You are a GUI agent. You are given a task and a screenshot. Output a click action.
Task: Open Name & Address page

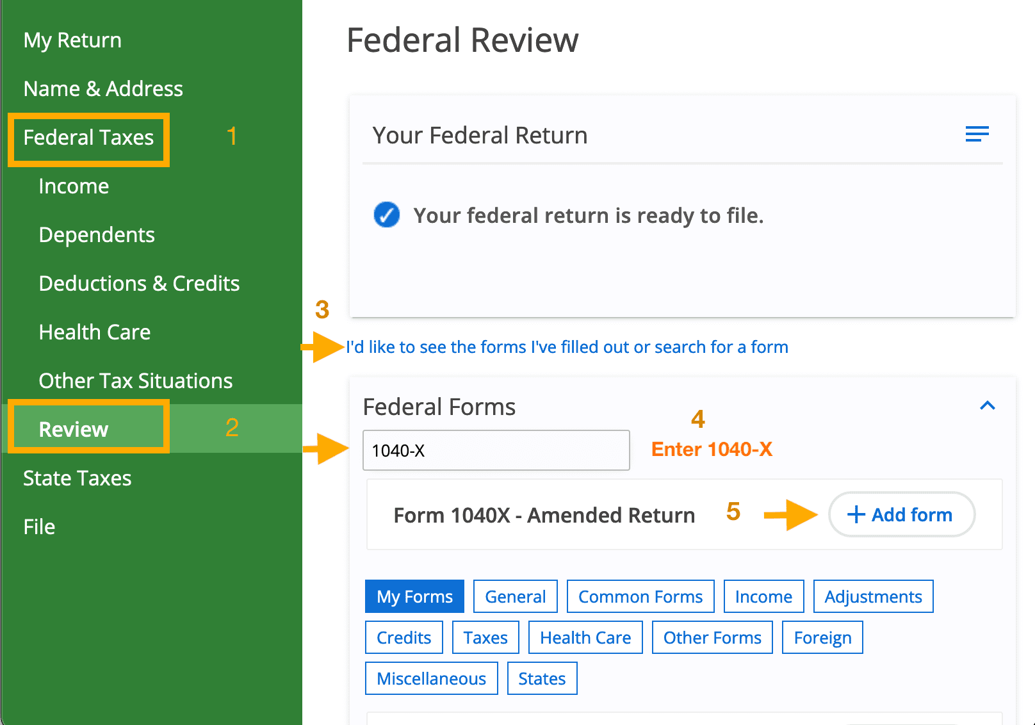click(x=103, y=88)
